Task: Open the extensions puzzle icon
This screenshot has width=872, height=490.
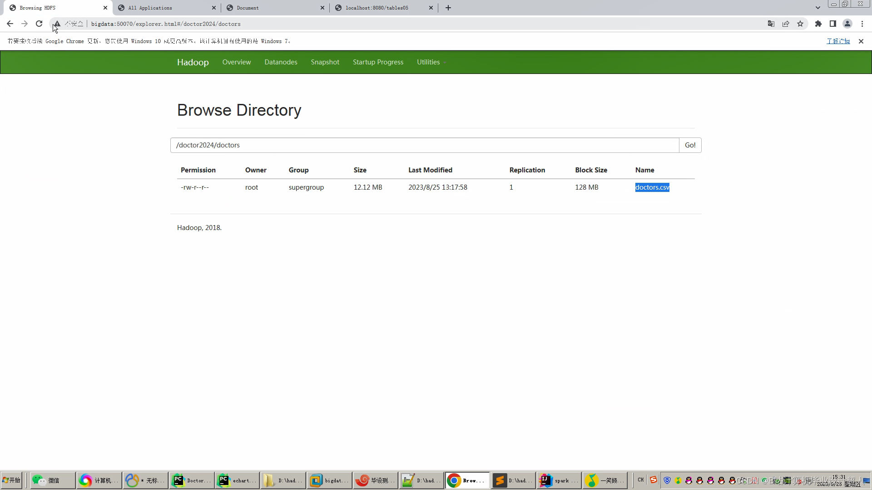Action: 818,24
